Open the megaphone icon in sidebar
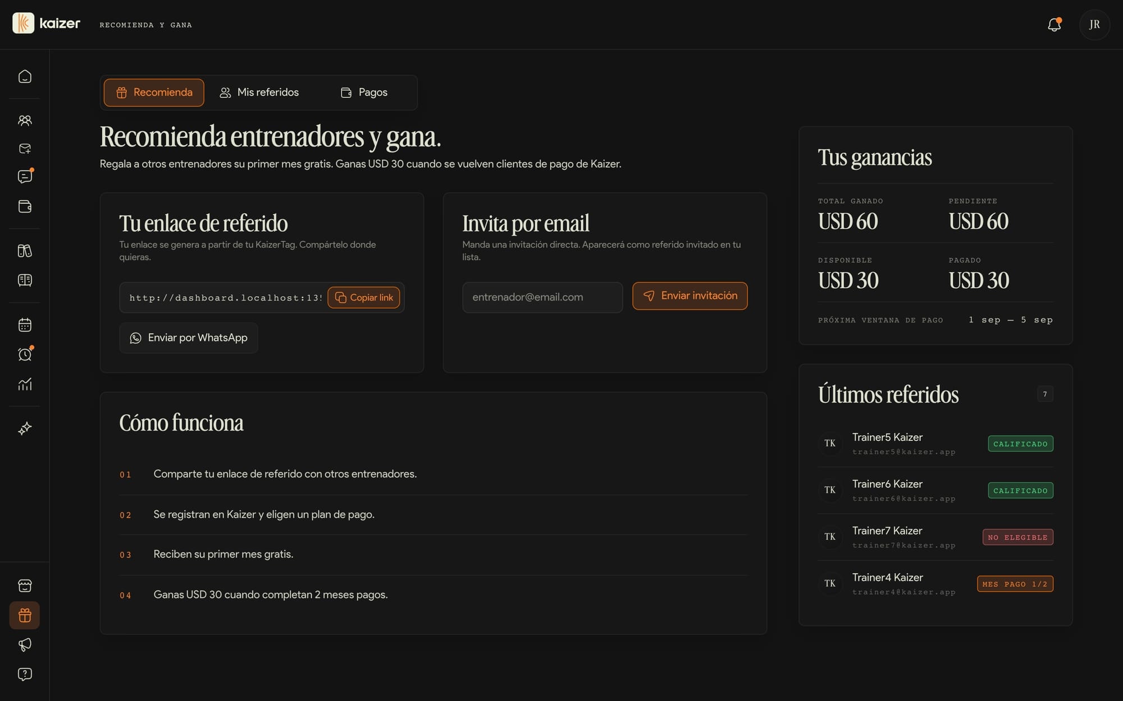This screenshot has height=701, width=1123. [25, 645]
